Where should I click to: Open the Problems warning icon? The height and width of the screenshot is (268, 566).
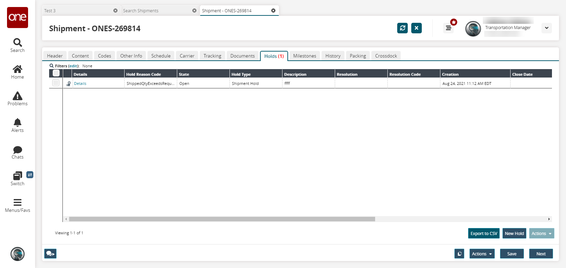click(x=18, y=99)
